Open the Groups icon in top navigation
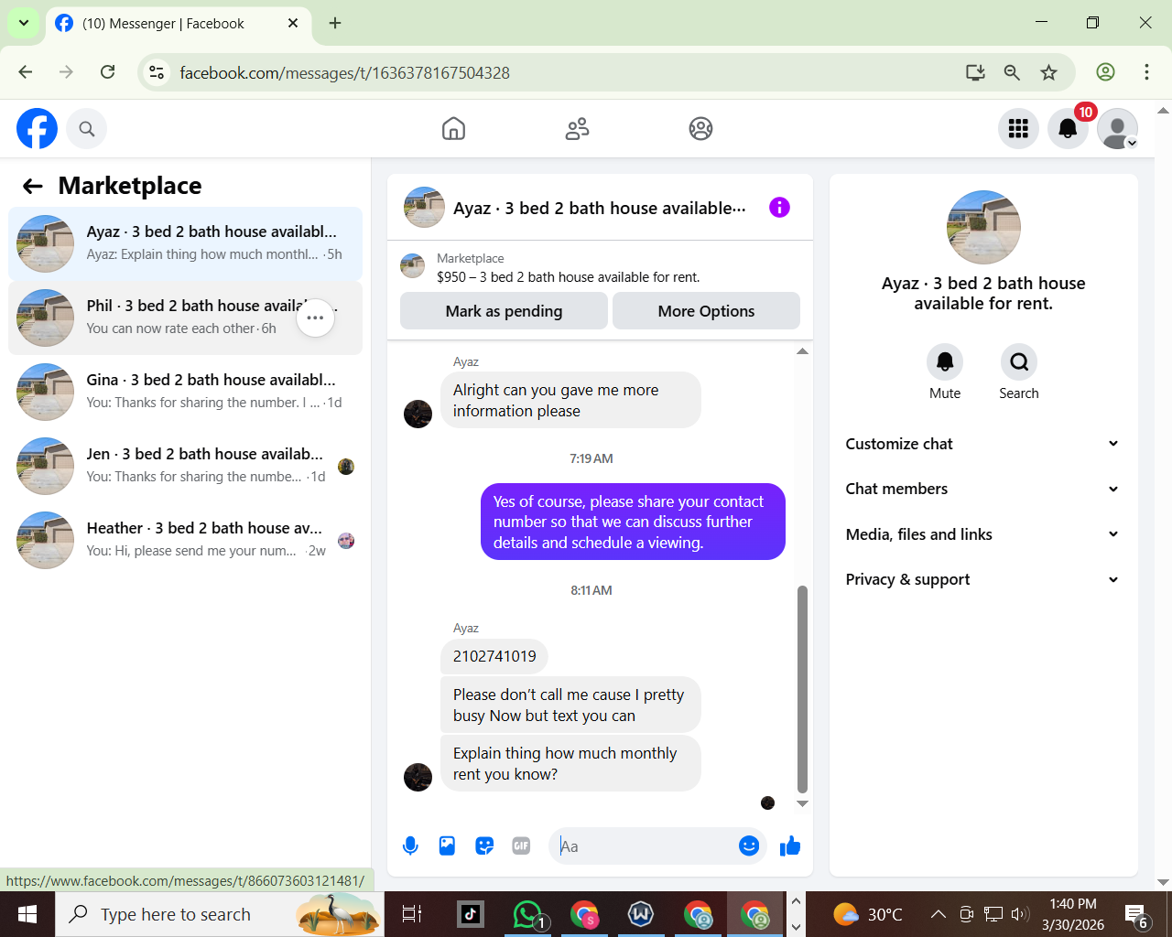Viewport: 1172px width, 937px height. point(700,129)
